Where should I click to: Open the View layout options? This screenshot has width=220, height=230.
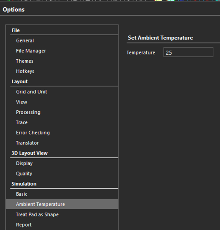(x=62, y=102)
